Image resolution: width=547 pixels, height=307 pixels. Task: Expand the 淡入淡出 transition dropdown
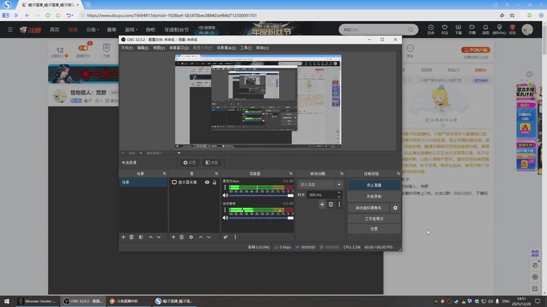338,184
